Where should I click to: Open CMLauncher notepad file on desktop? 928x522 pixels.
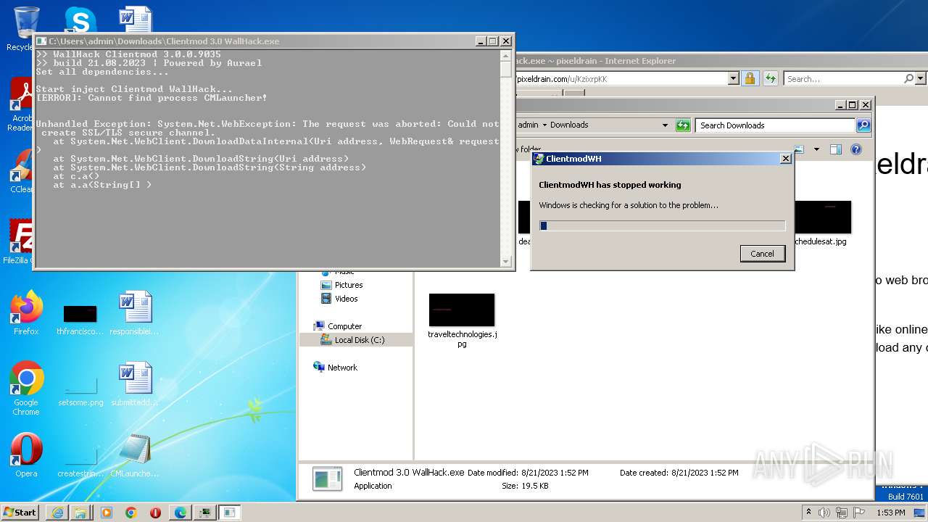[x=135, y=455]
